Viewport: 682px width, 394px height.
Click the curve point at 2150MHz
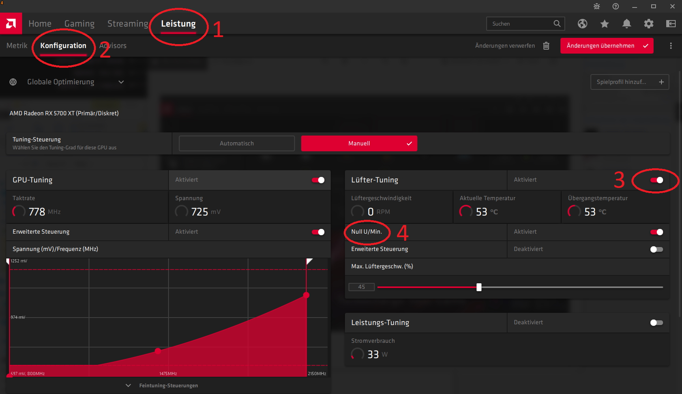coord(306,295)
